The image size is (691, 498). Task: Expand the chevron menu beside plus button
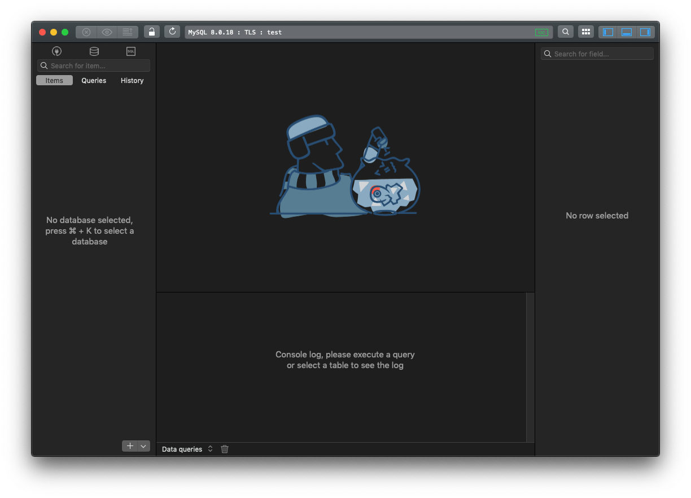(143, 446)
